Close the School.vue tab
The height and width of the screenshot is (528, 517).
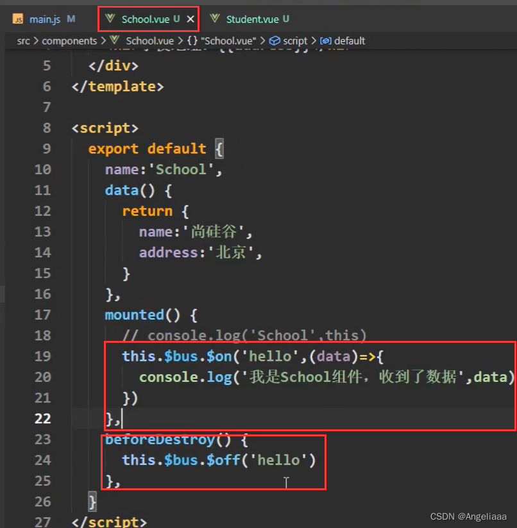click(x=191, y=19)
